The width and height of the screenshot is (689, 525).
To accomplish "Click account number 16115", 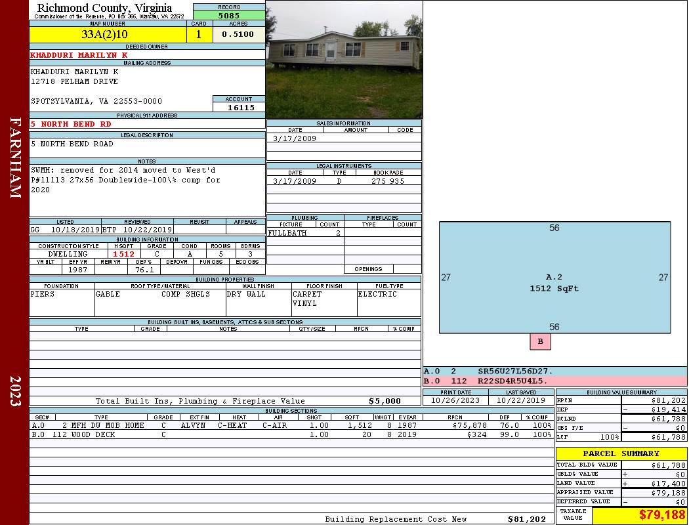I will [x=239, y=108].
